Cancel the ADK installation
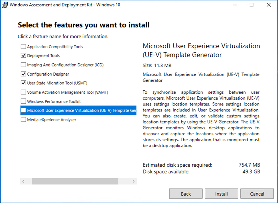 [257, 194]
